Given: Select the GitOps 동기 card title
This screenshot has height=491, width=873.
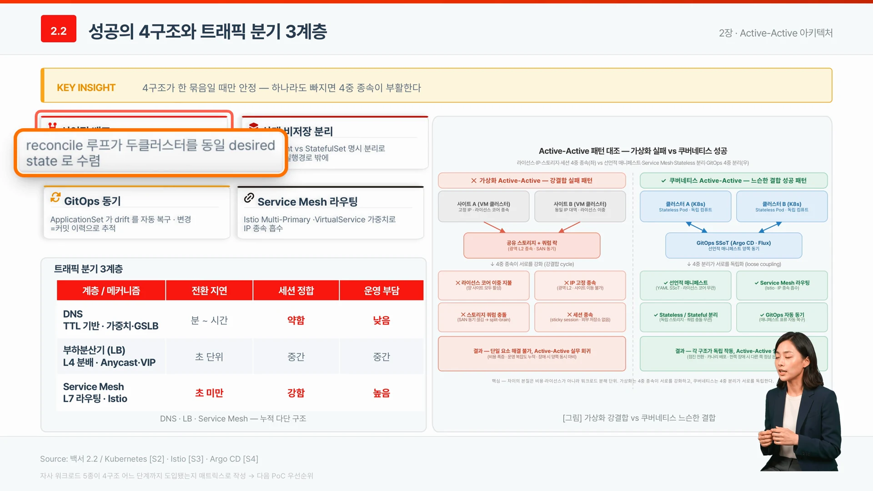Looking at the screenshot, I should pos(92,201).
